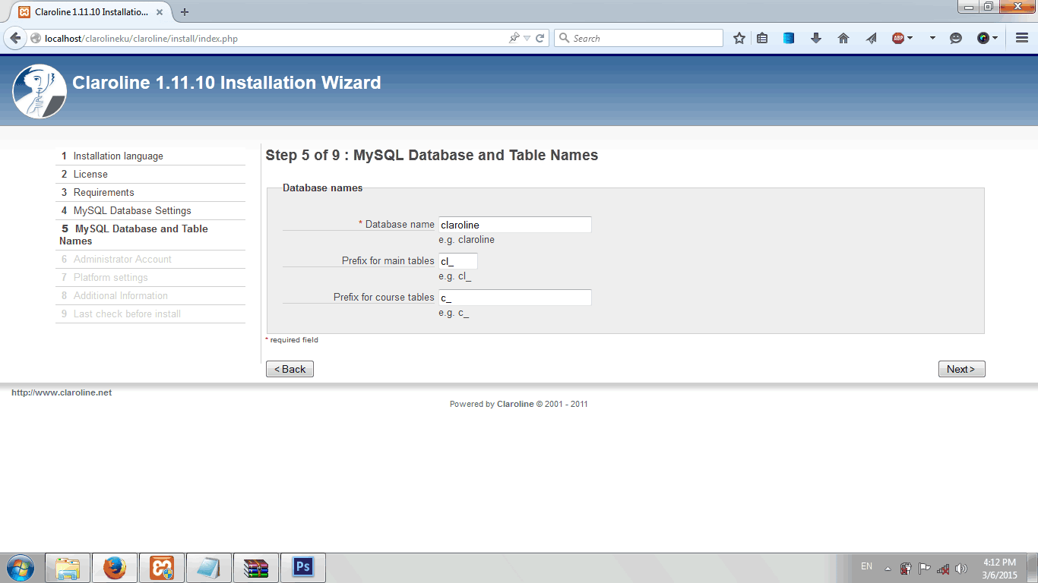This screenshot has width=1038, height=583.
Task: Open the Windows Start menu
Action: (20, 567)
